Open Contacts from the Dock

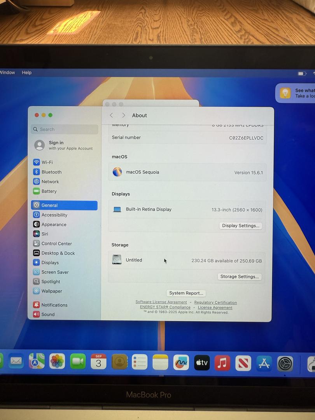click(x=119, y=362)
